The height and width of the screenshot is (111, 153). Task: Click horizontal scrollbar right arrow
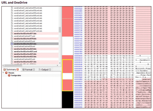point(57,65)
